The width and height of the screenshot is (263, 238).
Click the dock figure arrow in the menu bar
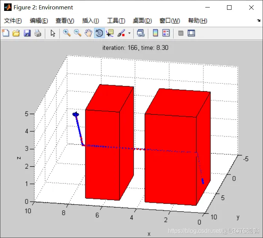pyautogui.click(x=259, y=21)
